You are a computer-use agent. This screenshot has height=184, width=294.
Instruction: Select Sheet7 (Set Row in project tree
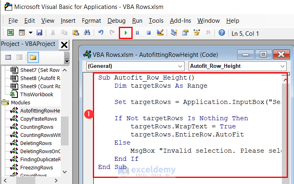coord(40,70)
